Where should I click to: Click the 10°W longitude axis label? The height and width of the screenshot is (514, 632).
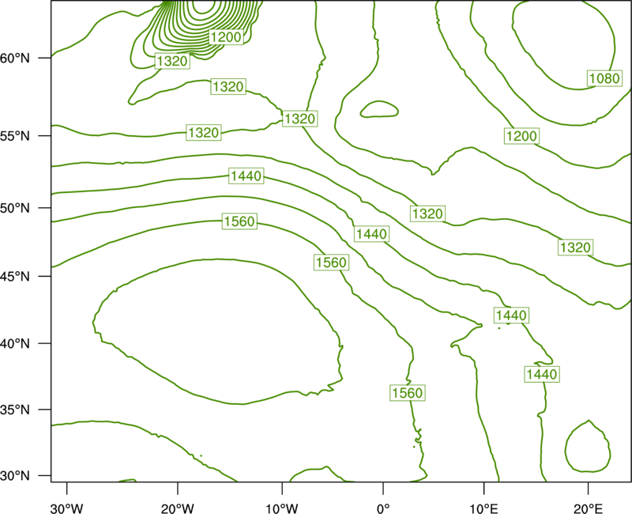(282, 508)
